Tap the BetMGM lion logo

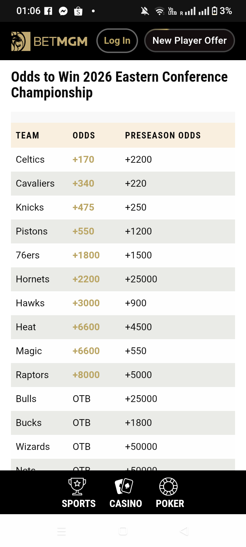(20, 41)
